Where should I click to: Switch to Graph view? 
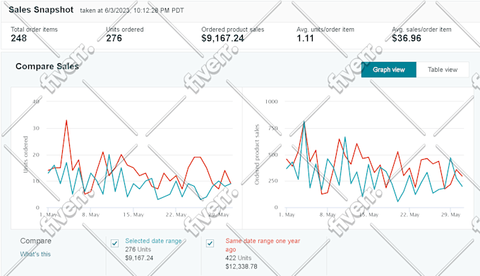[x=388, y=70]
